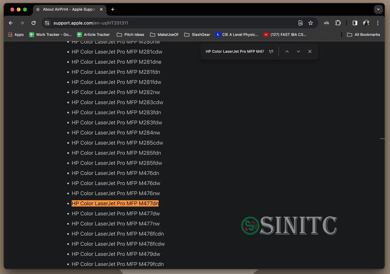390x274 pixels.
Task: Expand the tab search dropdown
Action: (x=378, y=9)
